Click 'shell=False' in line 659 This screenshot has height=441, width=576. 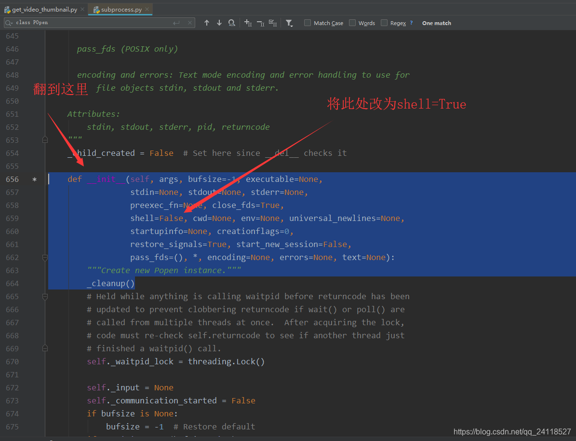(x=157, y=219)
